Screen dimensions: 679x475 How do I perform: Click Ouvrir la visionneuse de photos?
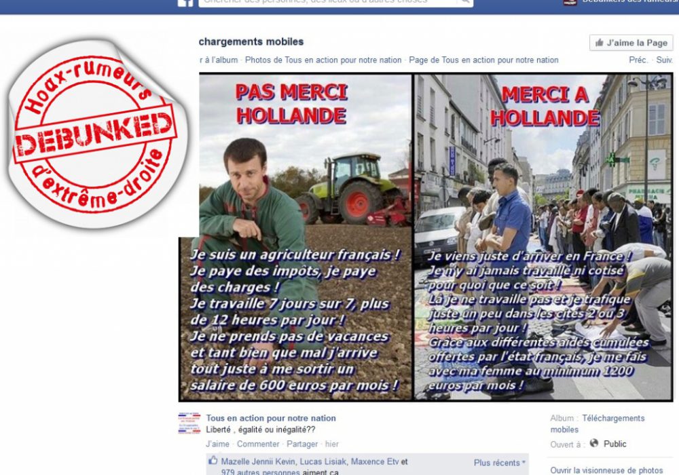click(x=606, y=470)
